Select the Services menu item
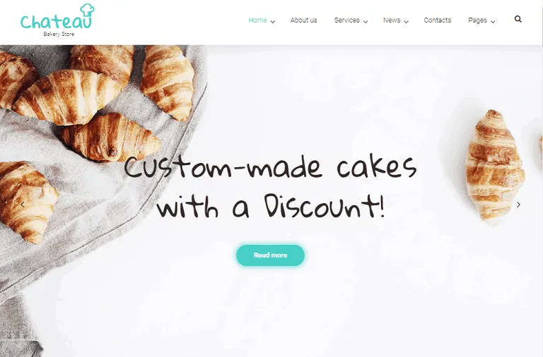 346,20
